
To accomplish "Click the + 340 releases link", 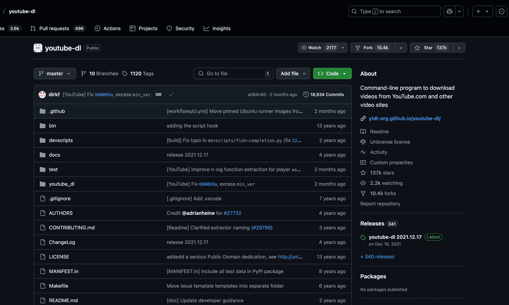I will pos(377,256).
